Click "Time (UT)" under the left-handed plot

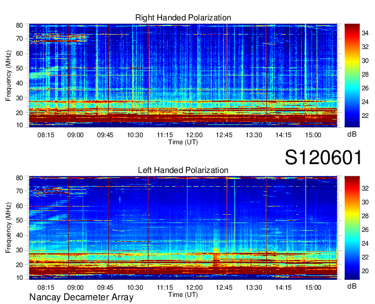[x=183, y=295]
